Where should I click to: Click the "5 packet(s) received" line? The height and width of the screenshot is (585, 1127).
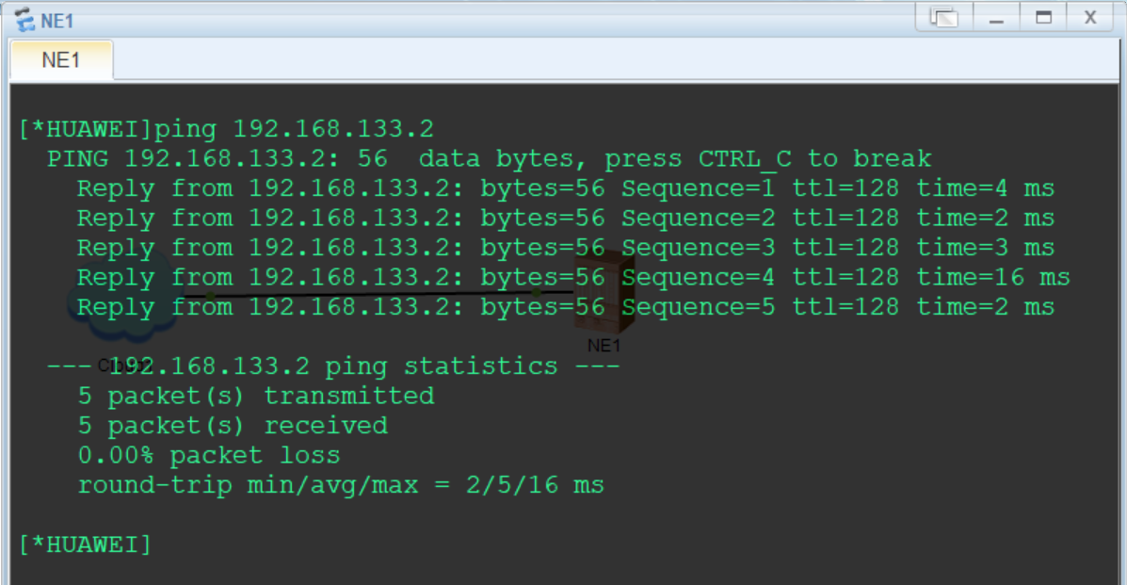[233, 426]
